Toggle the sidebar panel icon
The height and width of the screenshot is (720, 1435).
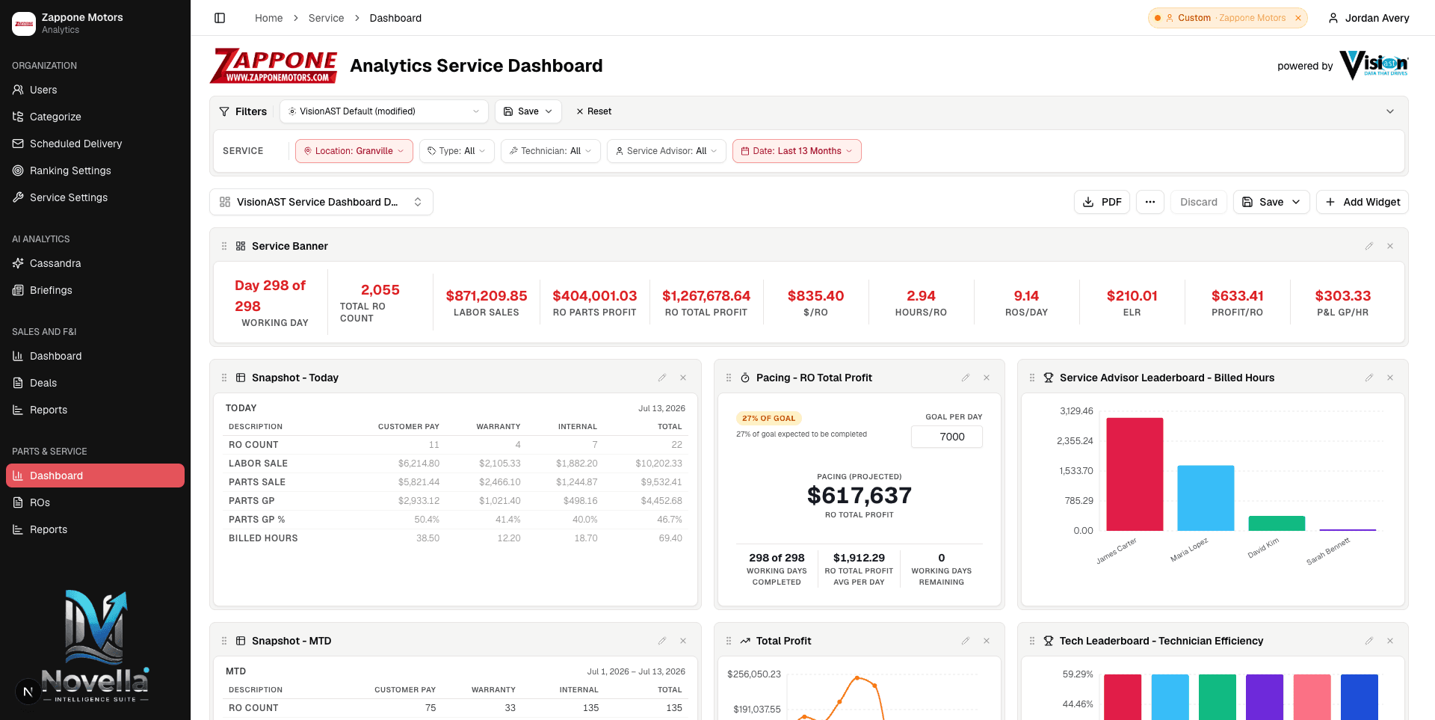[x=220, y=18]
